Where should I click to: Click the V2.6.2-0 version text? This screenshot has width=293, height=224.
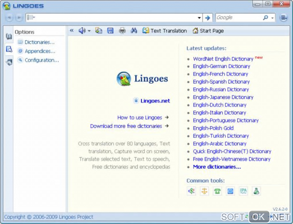coord(280,209)
